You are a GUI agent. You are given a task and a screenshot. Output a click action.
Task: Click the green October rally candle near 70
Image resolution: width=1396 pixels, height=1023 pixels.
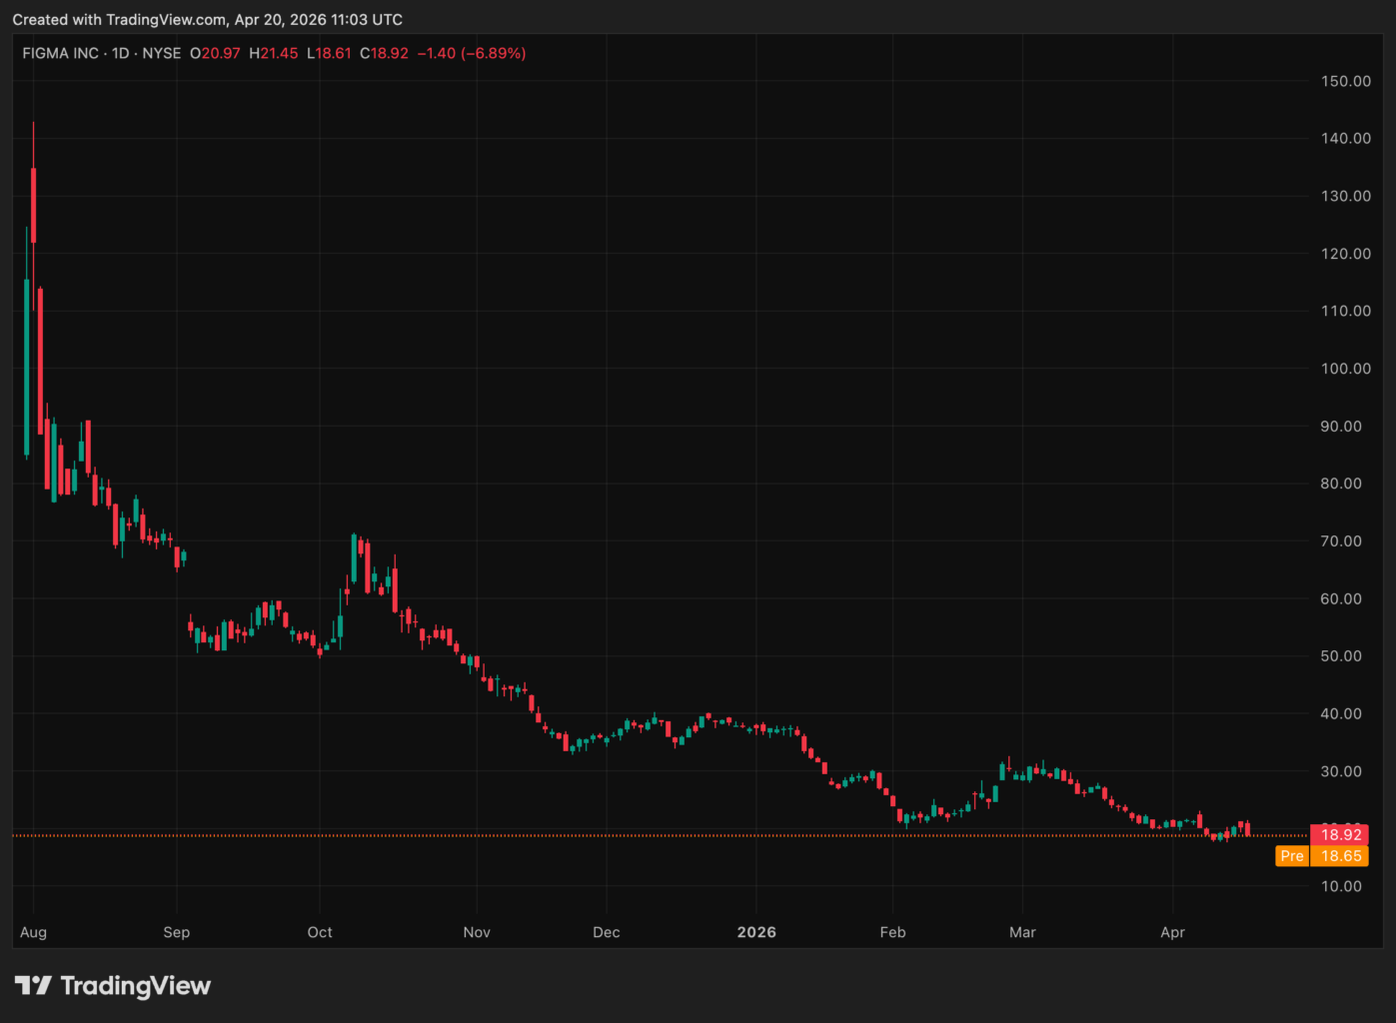(354, 559)
